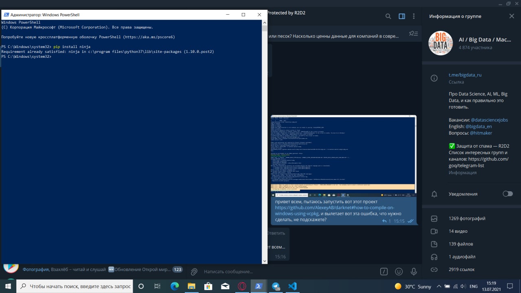The height and width of the screenshot is (293, 521).
Task: Open the volume tray icon
Action: pos(462,286)
